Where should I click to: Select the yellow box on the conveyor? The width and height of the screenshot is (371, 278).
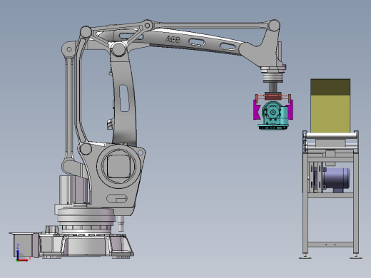click(x=330, y=106)
